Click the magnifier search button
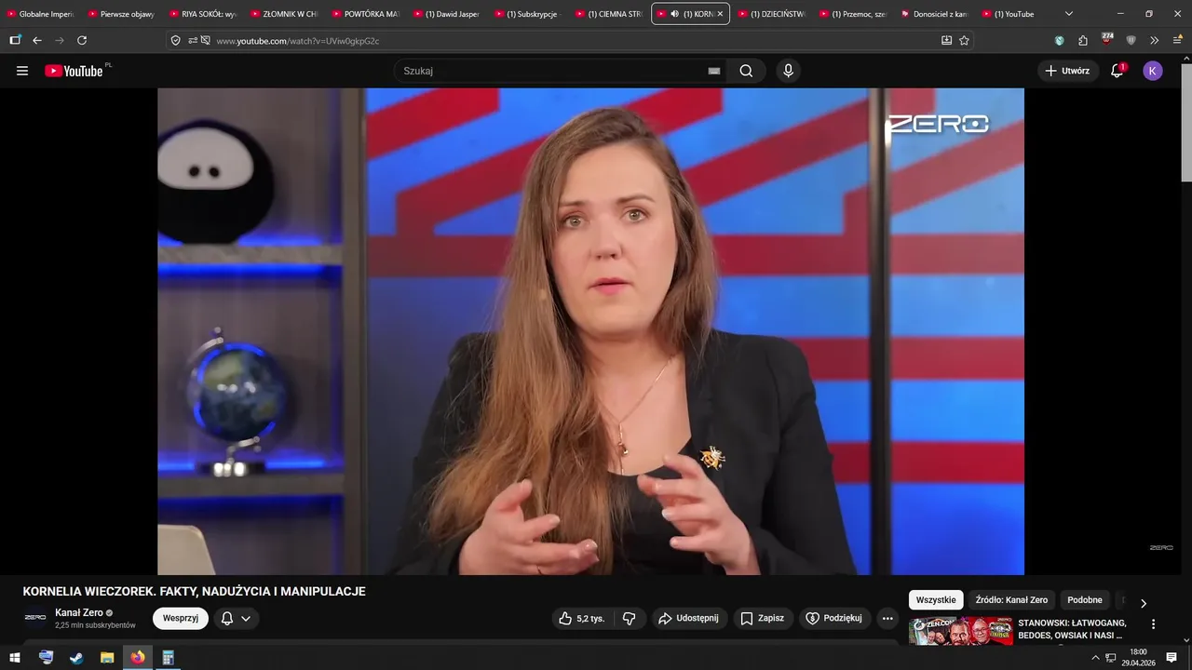 pos(746,71)
